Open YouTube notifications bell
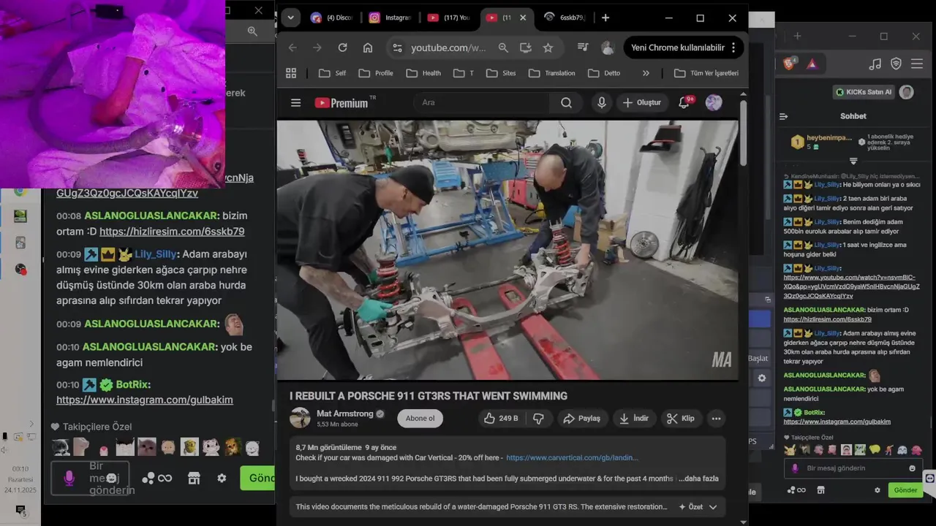The width and height of the screenshot is (936, 526). 684,102
